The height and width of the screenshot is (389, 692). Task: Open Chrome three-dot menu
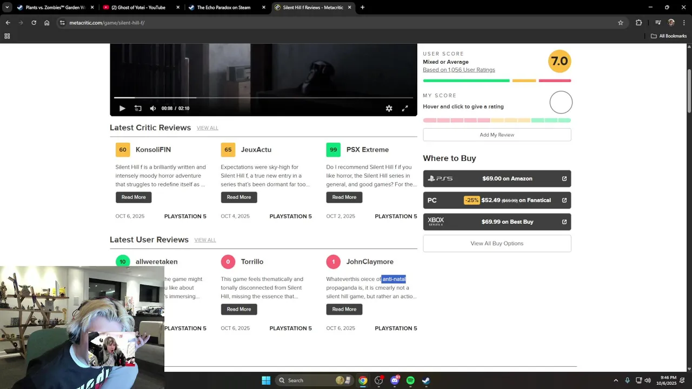pyautogui.click(x=684, y=23)
